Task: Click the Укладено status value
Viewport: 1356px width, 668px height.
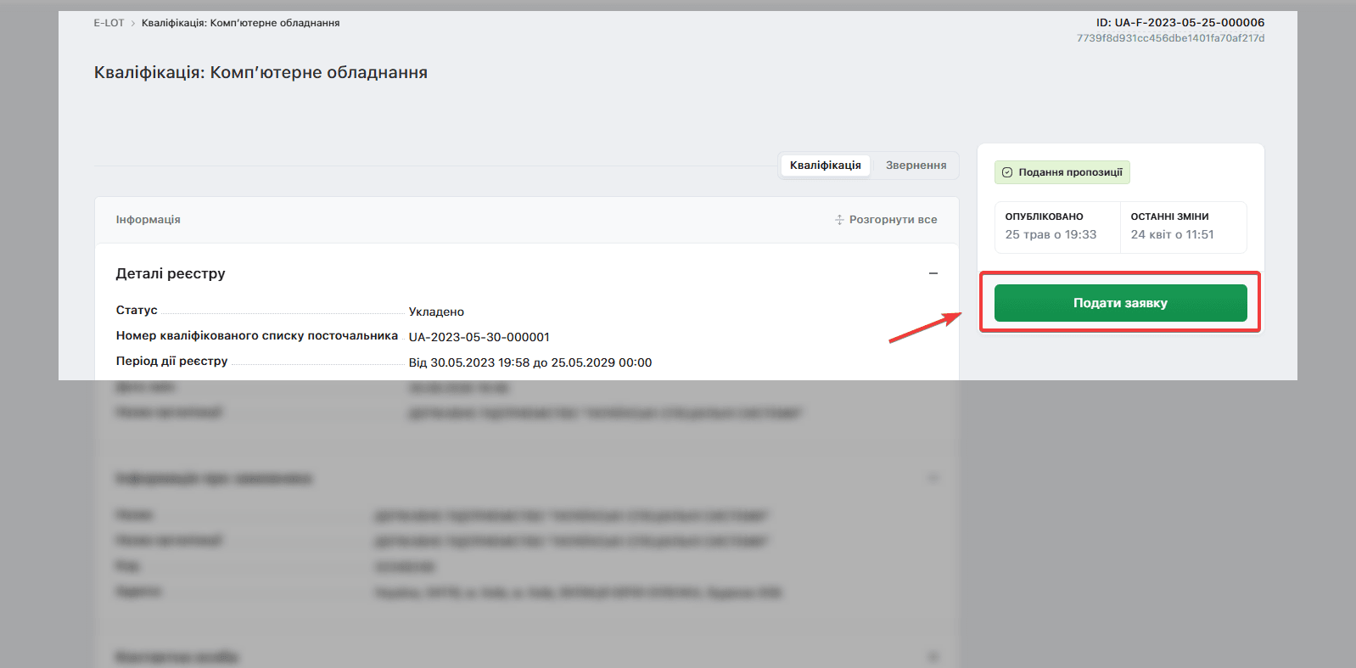Action: point(436,312)
